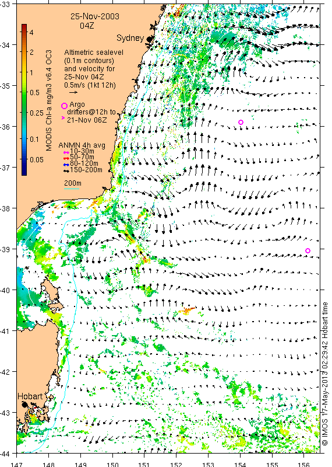Click the 'and velocity for' legend text

coord(90,68)
